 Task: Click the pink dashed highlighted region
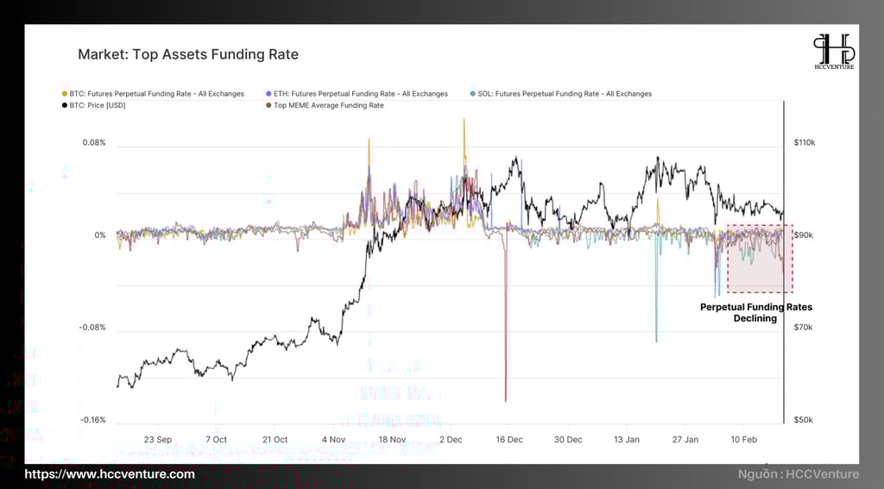click(760, 259)
